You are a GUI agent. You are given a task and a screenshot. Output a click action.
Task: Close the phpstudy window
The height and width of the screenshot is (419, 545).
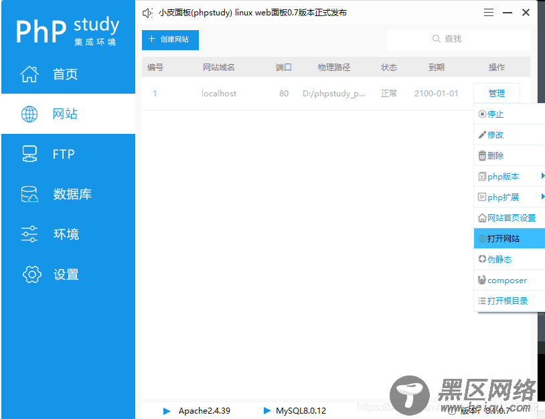click(x=526, y=13)
